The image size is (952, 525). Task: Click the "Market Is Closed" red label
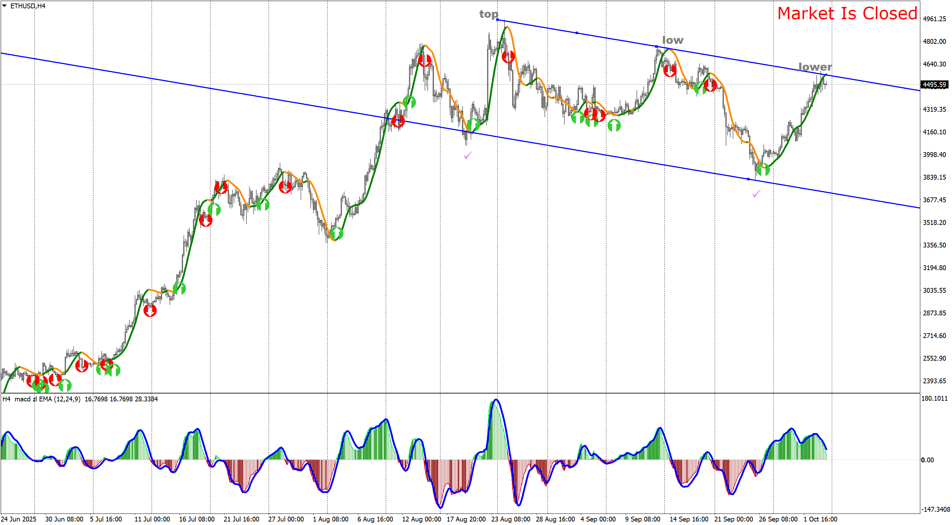[847, 14]
